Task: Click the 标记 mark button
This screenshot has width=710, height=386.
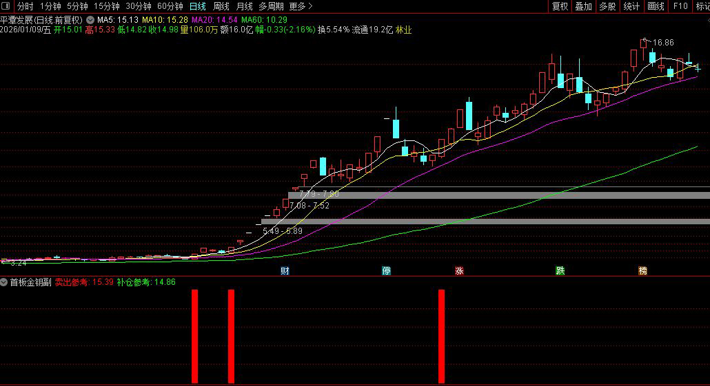Action: [x=702, y=6]
